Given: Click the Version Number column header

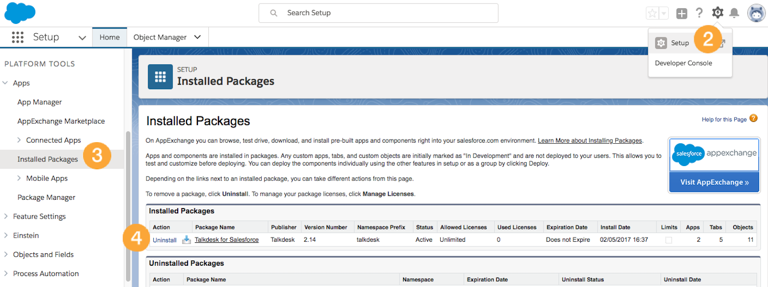Looking at the screenshot, I should [326, 227].
